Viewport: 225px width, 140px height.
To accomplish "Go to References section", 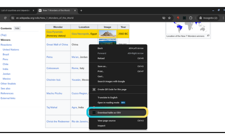I will pyautogui.click(x=7, y=93).
